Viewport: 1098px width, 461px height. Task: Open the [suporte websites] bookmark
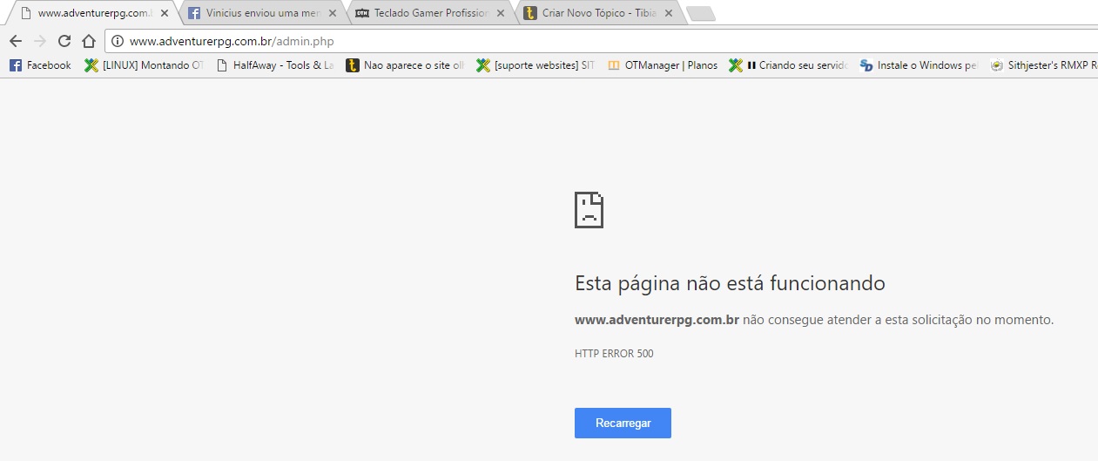click(x=536, y=65)
